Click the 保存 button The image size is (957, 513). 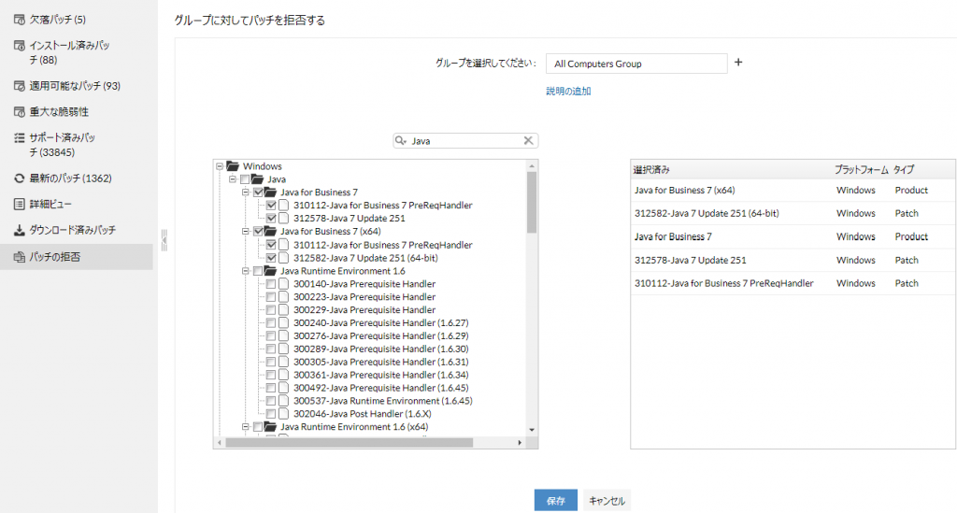[x=555, y=500]
